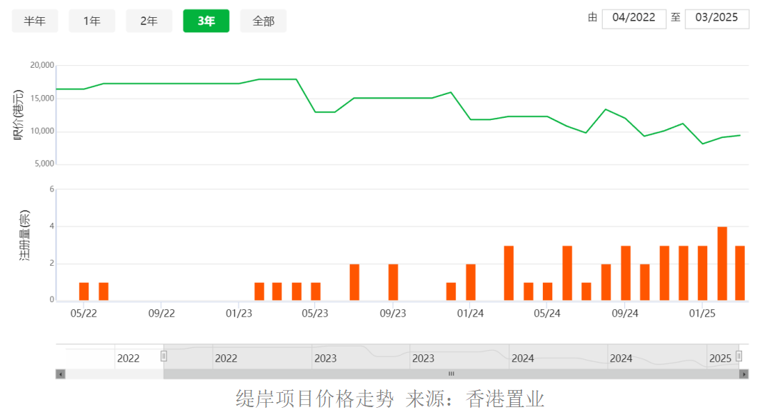Image resolution: width=770 pixels, height=420 pixels.
Task: Click the 2025 label in navigator
Action: [x=721, y=359]
